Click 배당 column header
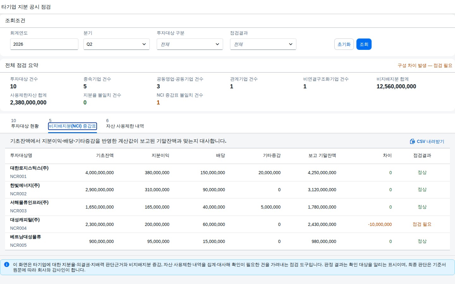 (x=221, y=156)
